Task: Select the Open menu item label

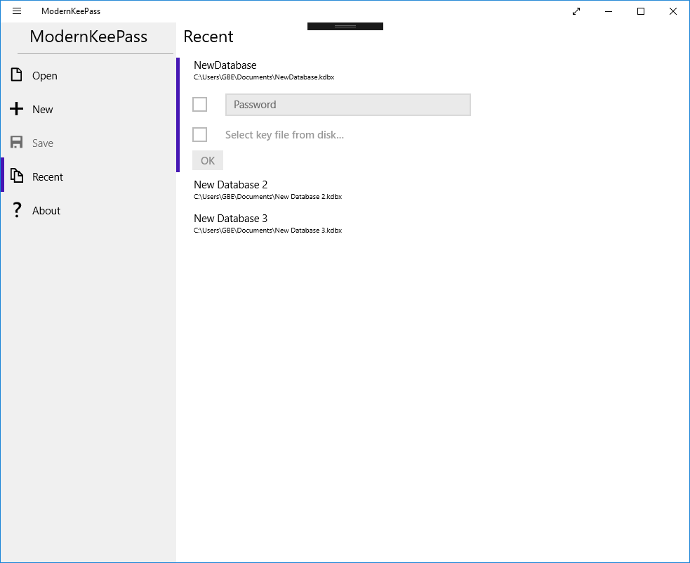Action: point(45,76)
